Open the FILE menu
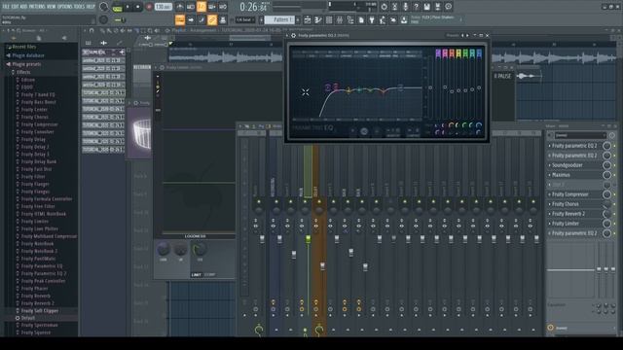Screen dimensions: 623x350 click(x=6, y=7)
